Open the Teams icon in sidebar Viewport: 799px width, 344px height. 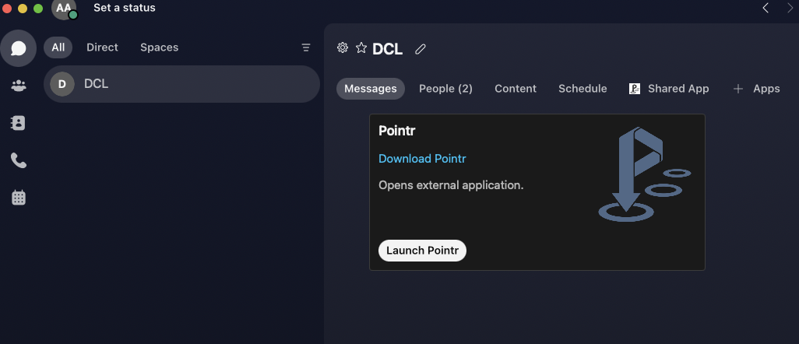click(x=19, y=85)
